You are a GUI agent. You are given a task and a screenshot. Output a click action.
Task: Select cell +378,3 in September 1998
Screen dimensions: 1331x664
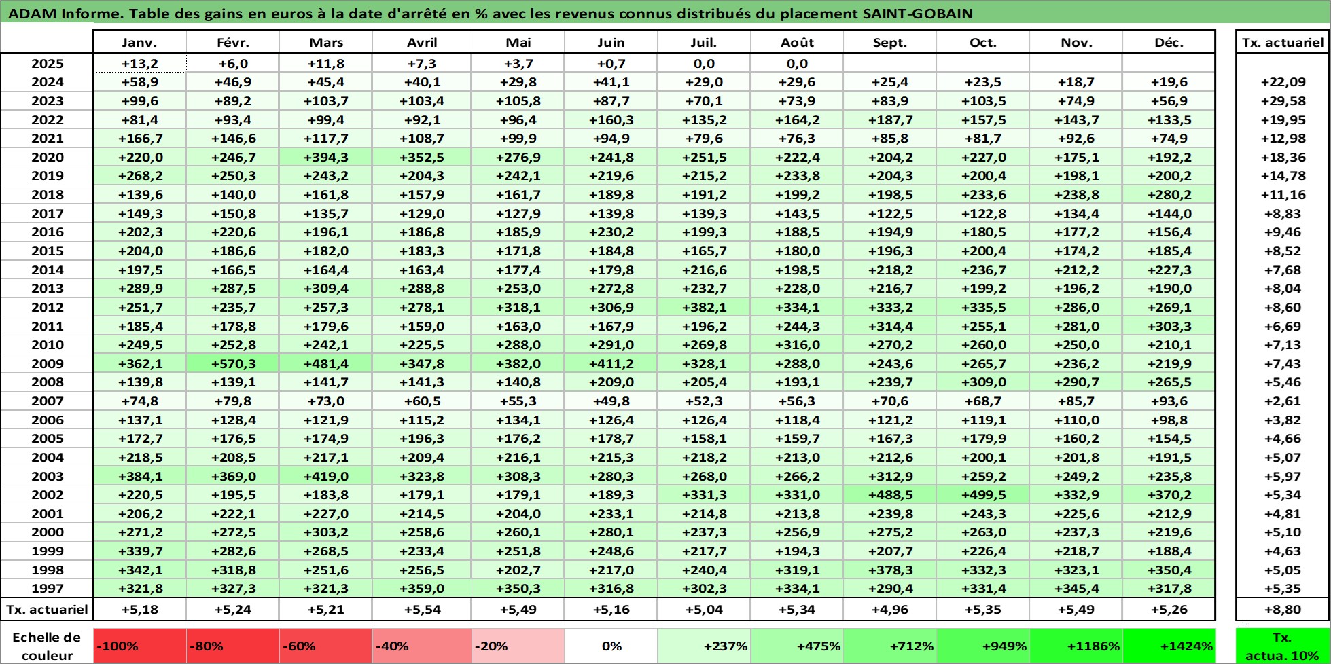point(890,570)
